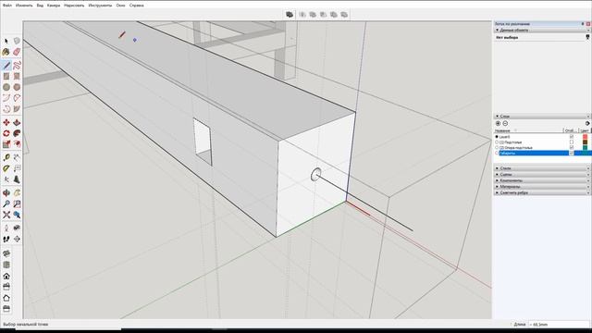Toggle visibility checkbox for (2) Опора подстолья layer
The height and width of the screenshot is (333, 592).
click(572, 148)
